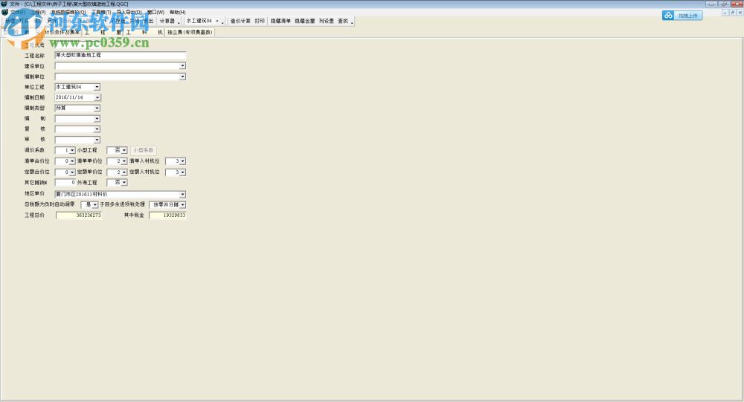Open the 子目多余进项税处理 dropdown

point(183,205)
